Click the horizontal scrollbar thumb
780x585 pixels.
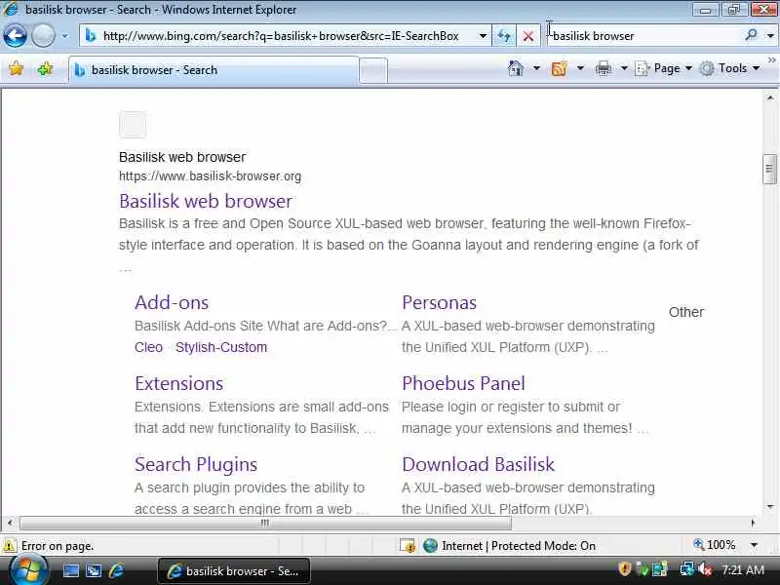(265, 523)
